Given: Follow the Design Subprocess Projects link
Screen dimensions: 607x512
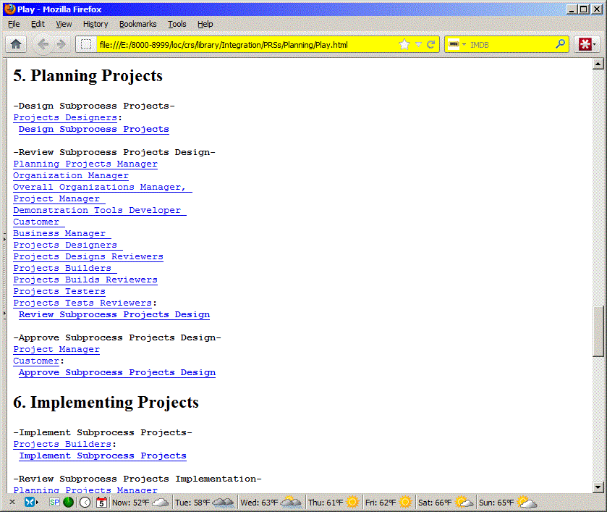Looking at the screenshot, I should pos(93,129).
